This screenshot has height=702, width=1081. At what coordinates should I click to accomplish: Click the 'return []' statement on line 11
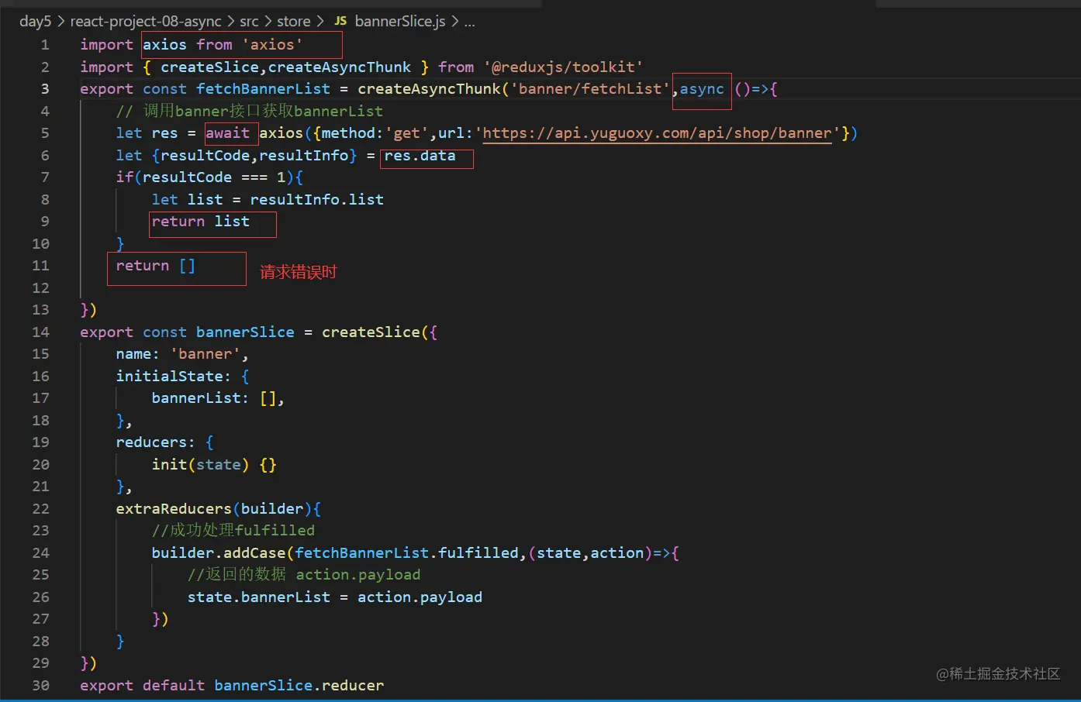click(156, 266)
